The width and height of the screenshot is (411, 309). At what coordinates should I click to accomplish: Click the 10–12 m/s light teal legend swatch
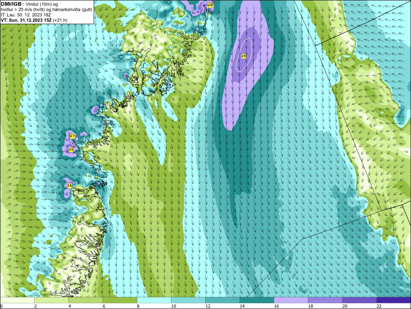point(188,300)
